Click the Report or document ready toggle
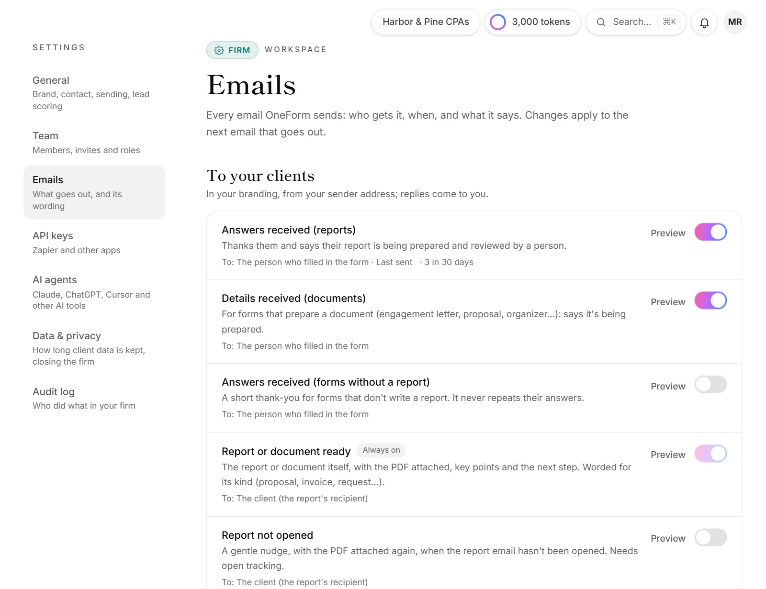 [711, 454]
